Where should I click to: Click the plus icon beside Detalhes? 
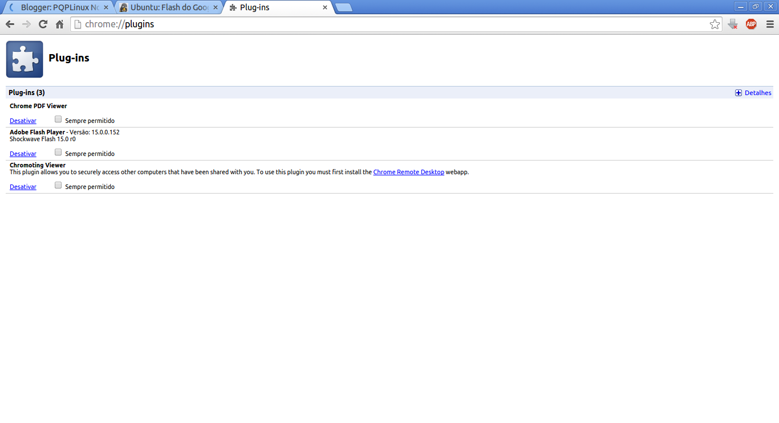pyautogui.click(x=739, y=93)
